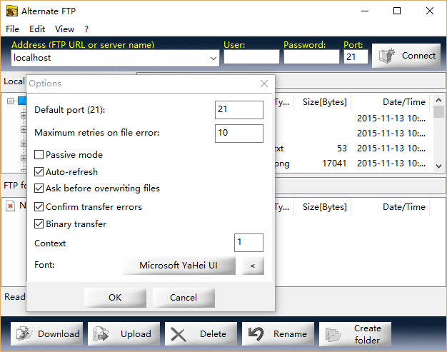Expand the top local folder tree node
The image size is (447, 352).
tap(11, 101)
